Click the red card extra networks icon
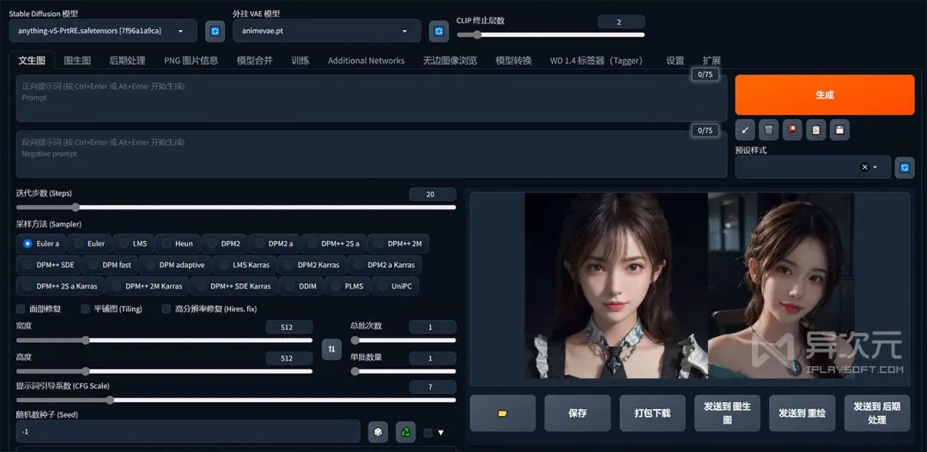Image resolution: width=927 pixels, height=452 pixels. click(792, 130)
